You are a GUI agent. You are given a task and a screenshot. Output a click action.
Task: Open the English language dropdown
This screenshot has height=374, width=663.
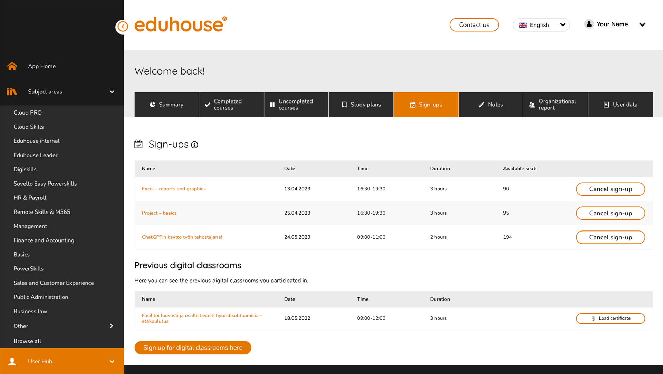[x=541, y=25]
